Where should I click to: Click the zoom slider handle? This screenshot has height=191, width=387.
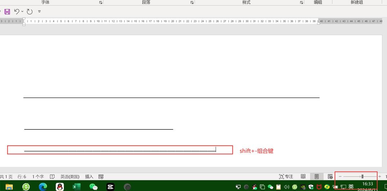coord(362,177)
